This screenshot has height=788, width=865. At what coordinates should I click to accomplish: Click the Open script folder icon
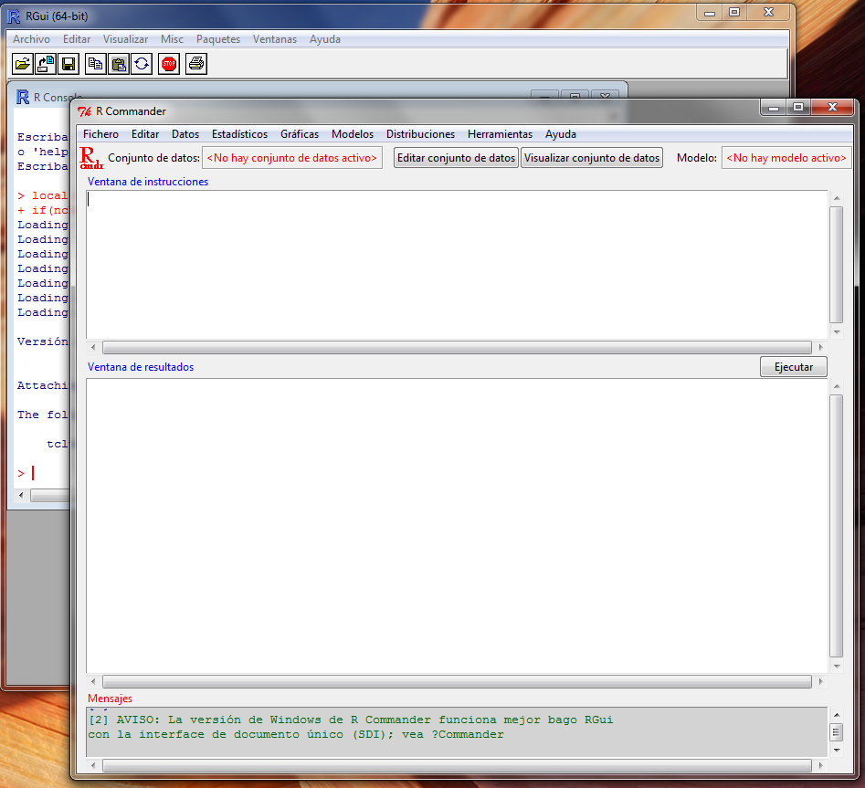pyautogui.click(x=22, y=64)
